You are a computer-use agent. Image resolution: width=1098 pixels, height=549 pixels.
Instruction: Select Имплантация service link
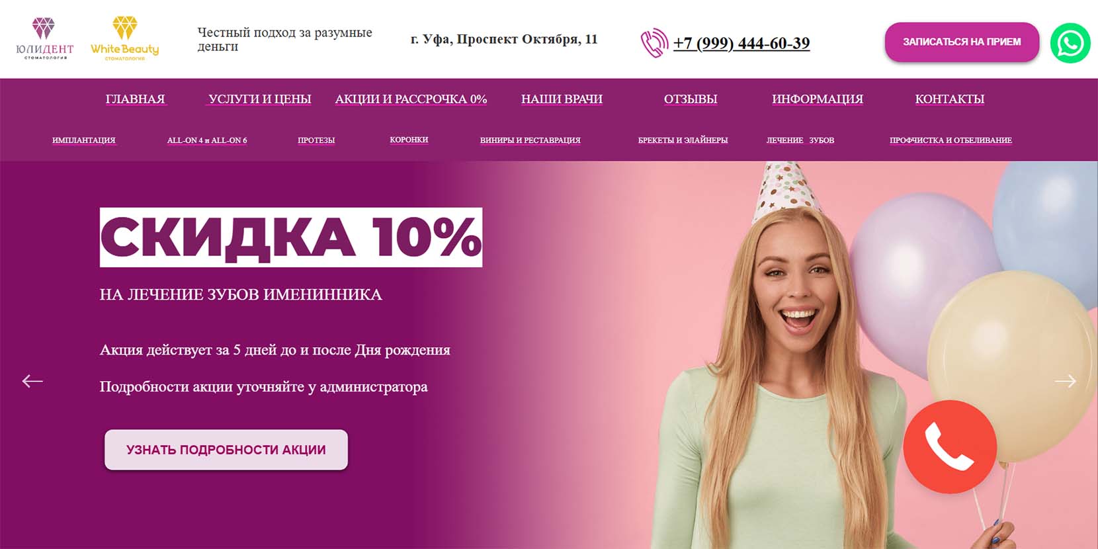[84, 140]
